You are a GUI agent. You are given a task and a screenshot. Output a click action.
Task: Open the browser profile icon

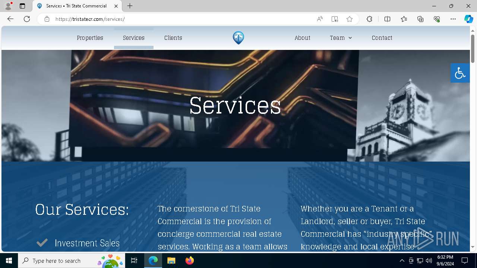coord(8,6)
